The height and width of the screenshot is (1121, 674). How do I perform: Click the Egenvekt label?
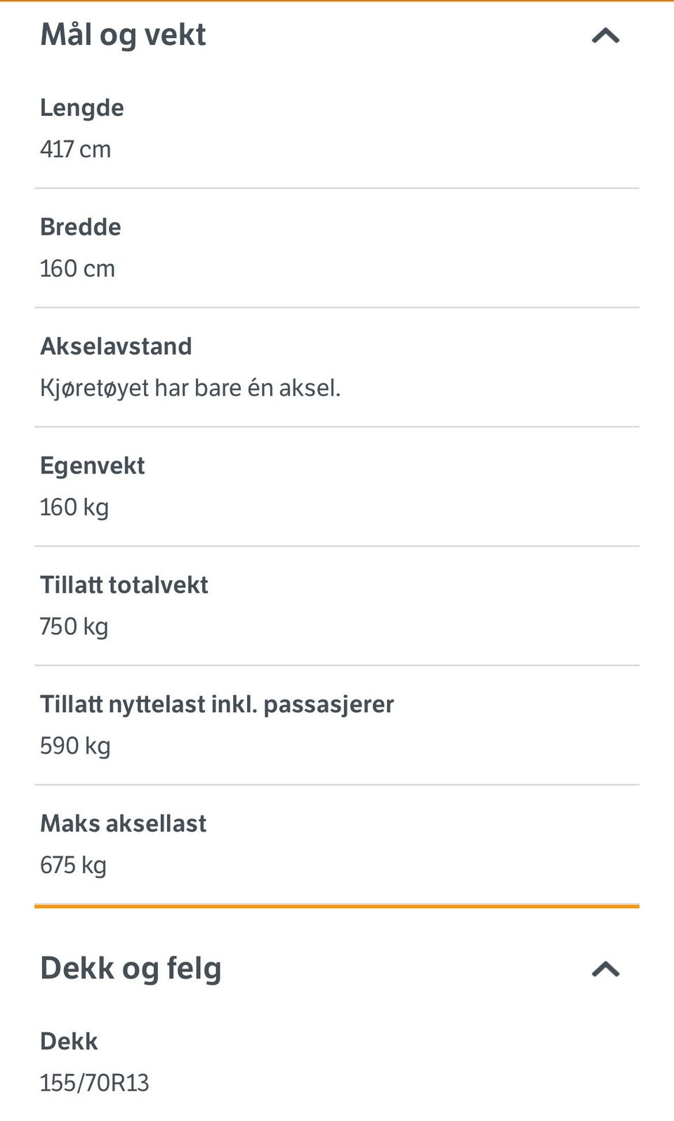click(92, 466)
